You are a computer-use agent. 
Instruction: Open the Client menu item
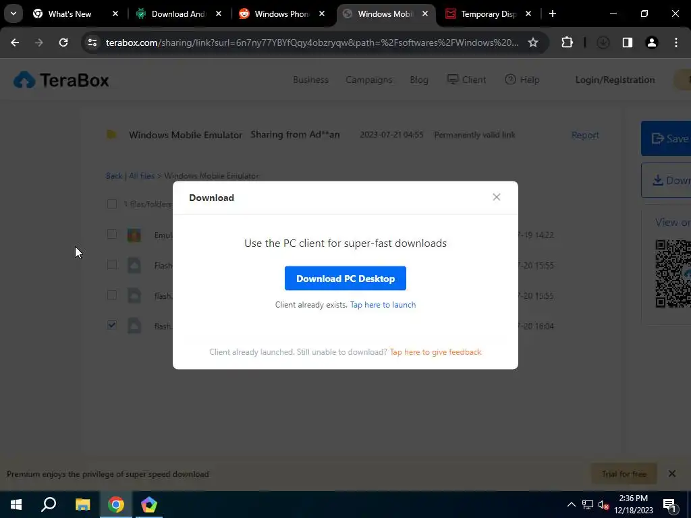click(466, 80)
